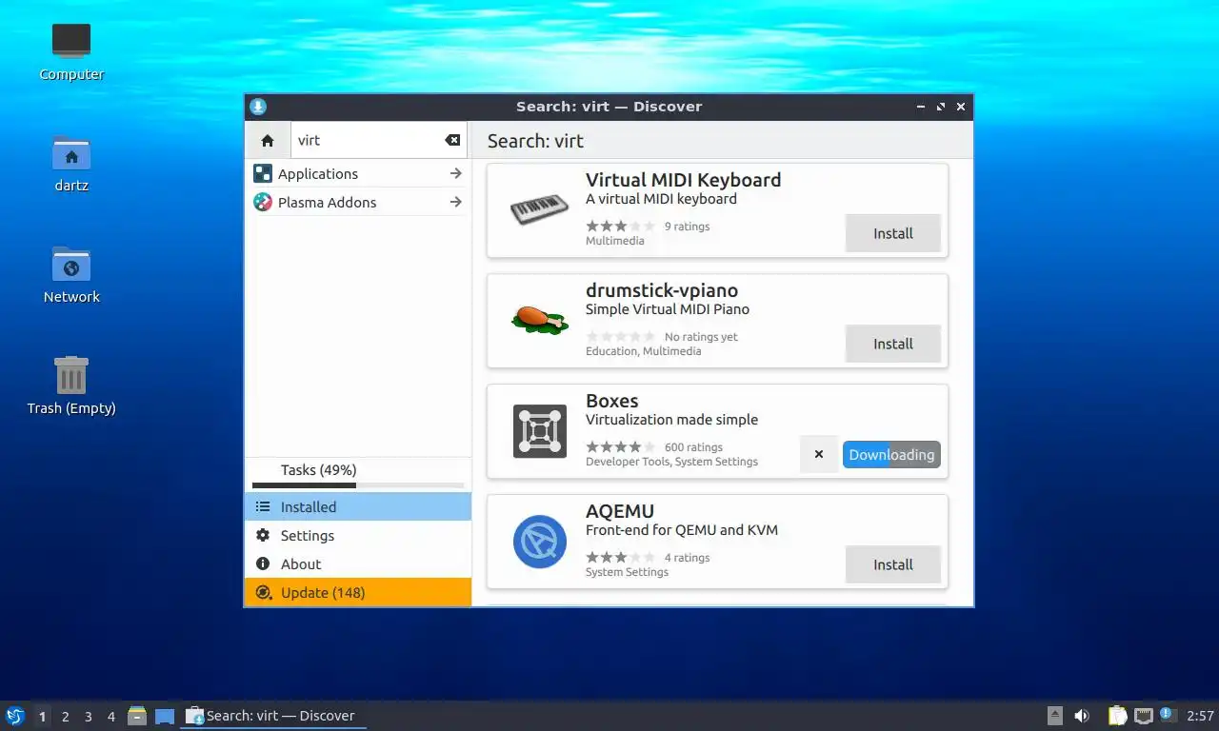Expand Applications arrow
Viewport: 1219px width, 731px height.
click(456, 173)
